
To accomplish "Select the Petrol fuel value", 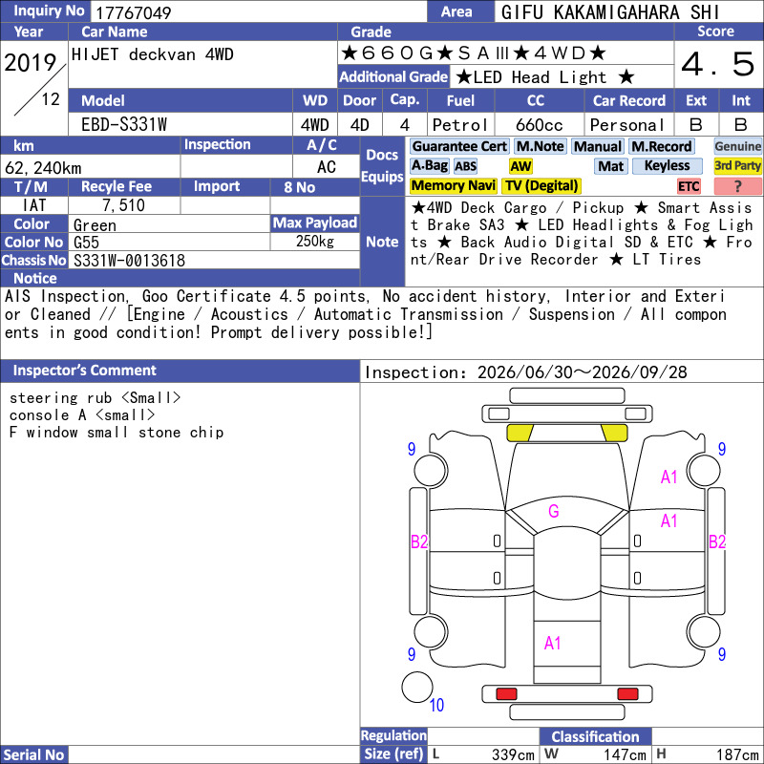I will point(460,125).
